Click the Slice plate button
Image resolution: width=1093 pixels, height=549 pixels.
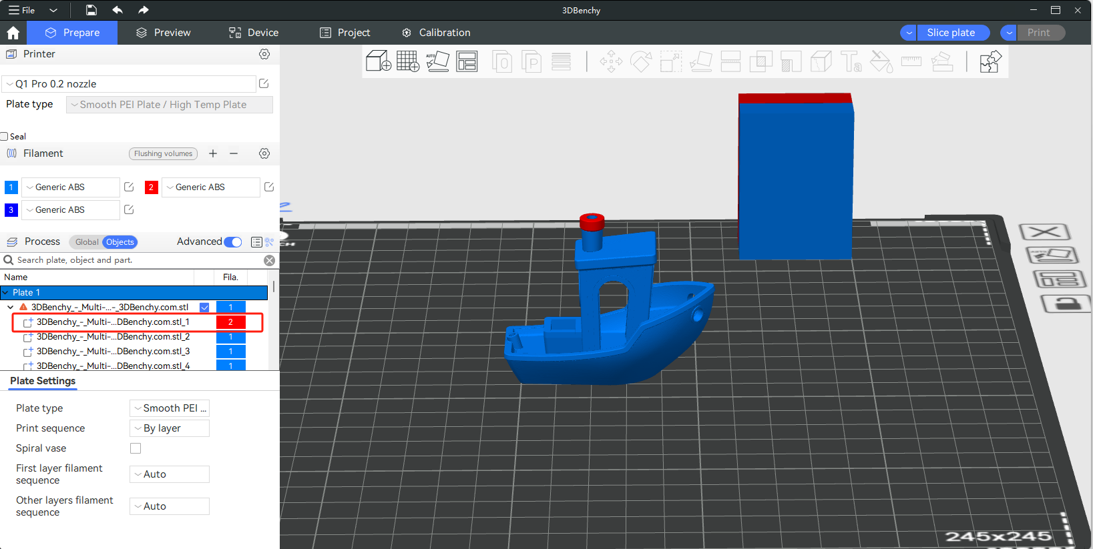[x=951, y=33]
